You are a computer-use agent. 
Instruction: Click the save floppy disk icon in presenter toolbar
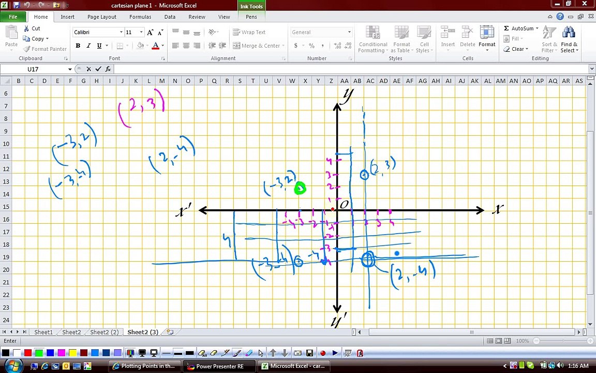(309, 353)
